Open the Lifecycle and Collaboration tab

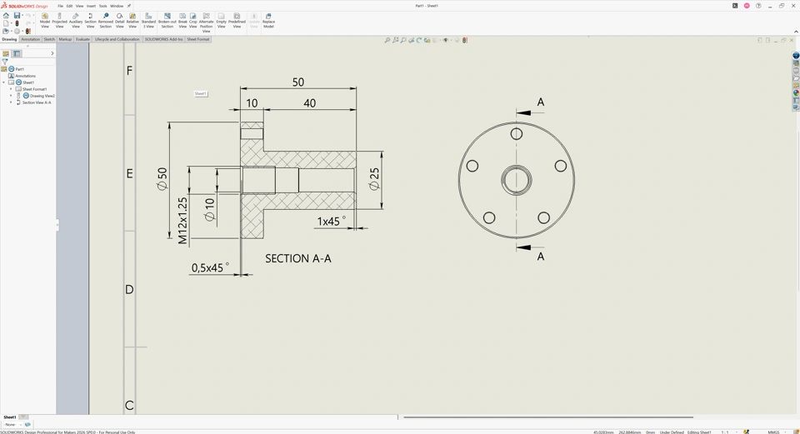click(117, 39)
